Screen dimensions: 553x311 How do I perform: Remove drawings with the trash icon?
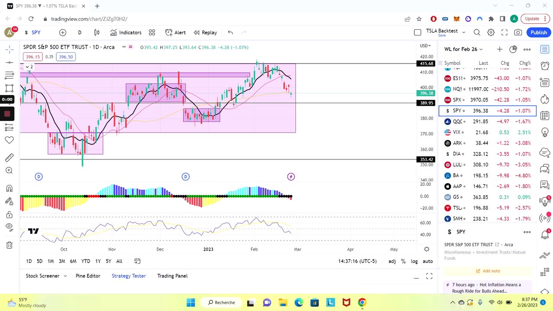coord(9,245)
